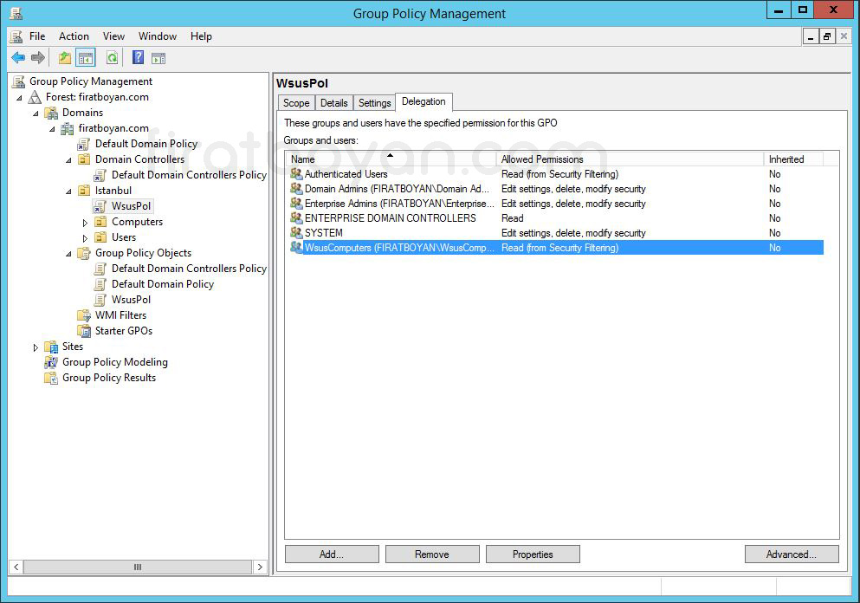Click the Remove button
The image size is (860, 603).
coord(432,554)
